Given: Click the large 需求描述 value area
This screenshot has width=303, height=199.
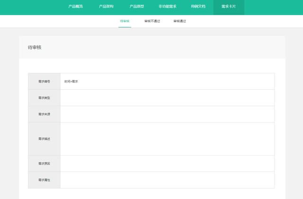Looking at the screenshot, I should pos(167,139).
